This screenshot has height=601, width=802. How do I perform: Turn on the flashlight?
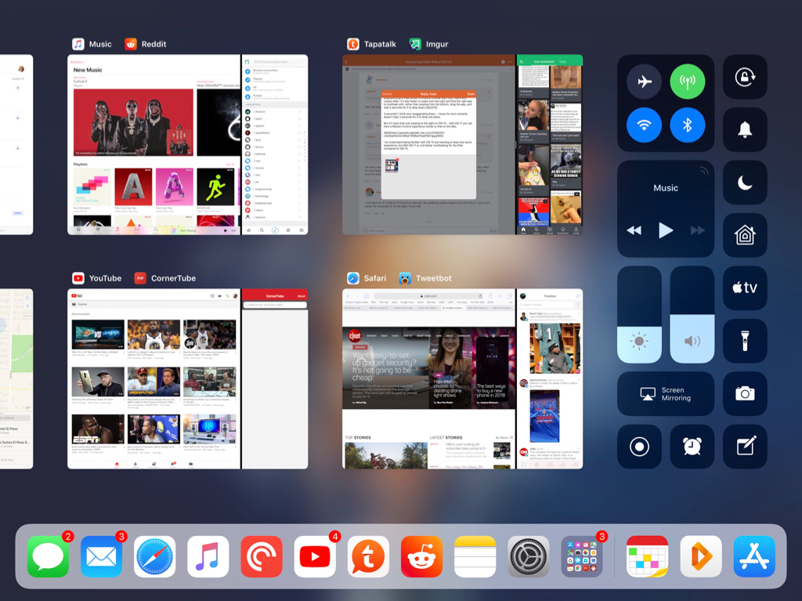point(745,341)
